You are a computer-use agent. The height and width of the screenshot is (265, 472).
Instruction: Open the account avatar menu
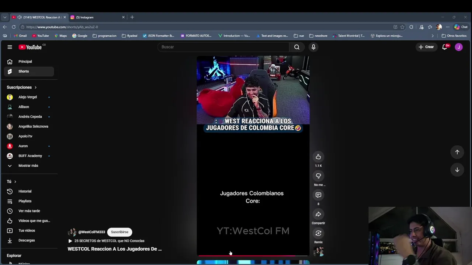(x=459, y=47)
